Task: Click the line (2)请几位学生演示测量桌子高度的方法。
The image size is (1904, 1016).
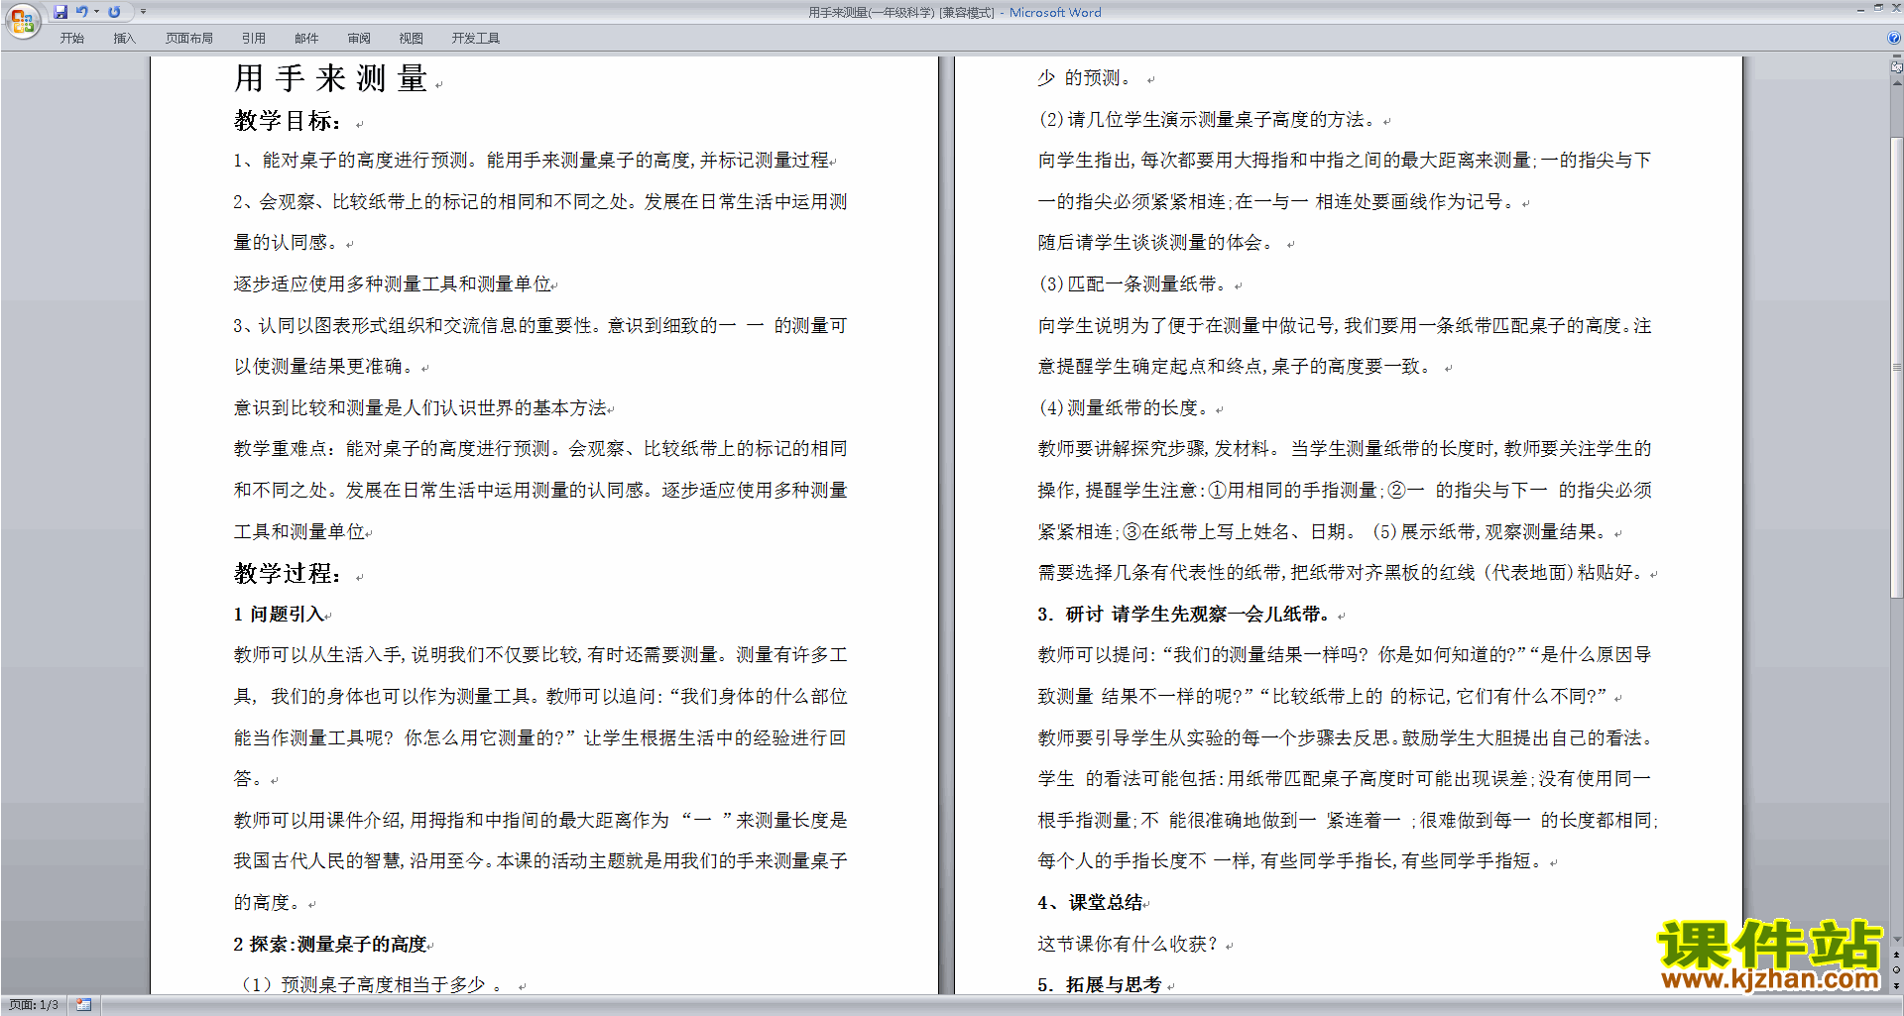Action: click(x=1208, y=120)
